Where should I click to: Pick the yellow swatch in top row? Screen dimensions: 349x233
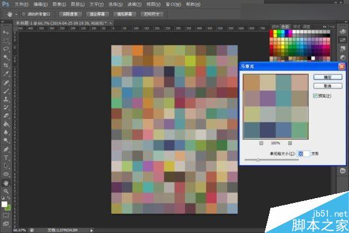click(x=275, y=32)
